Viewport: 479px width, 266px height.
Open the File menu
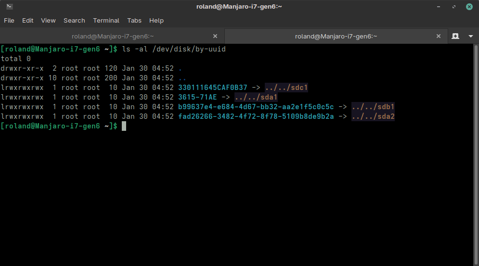pos(9,21)
